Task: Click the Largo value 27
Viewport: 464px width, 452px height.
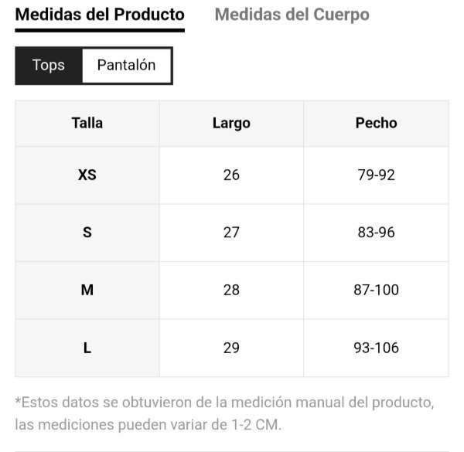Action: pyautogui.click(x=231, y=232)
